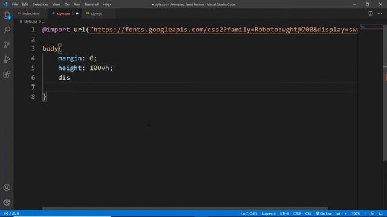Click '100vh' value on line 5

tap(99, 68)
